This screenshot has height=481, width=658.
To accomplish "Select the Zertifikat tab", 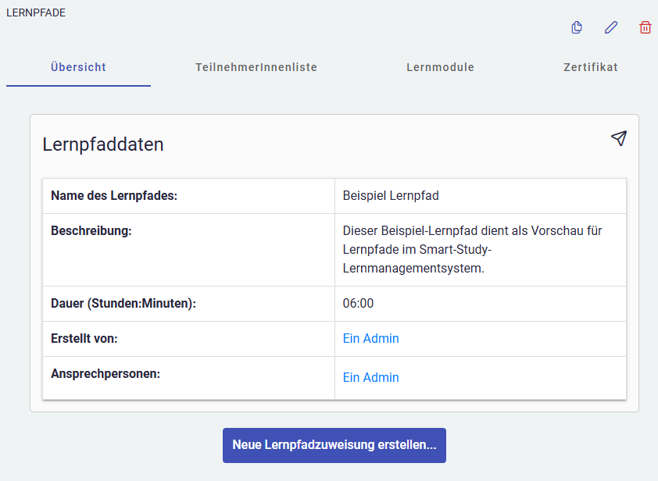I will coord(590,67).
